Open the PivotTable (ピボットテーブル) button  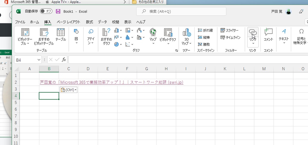click(x=25, y=37)
